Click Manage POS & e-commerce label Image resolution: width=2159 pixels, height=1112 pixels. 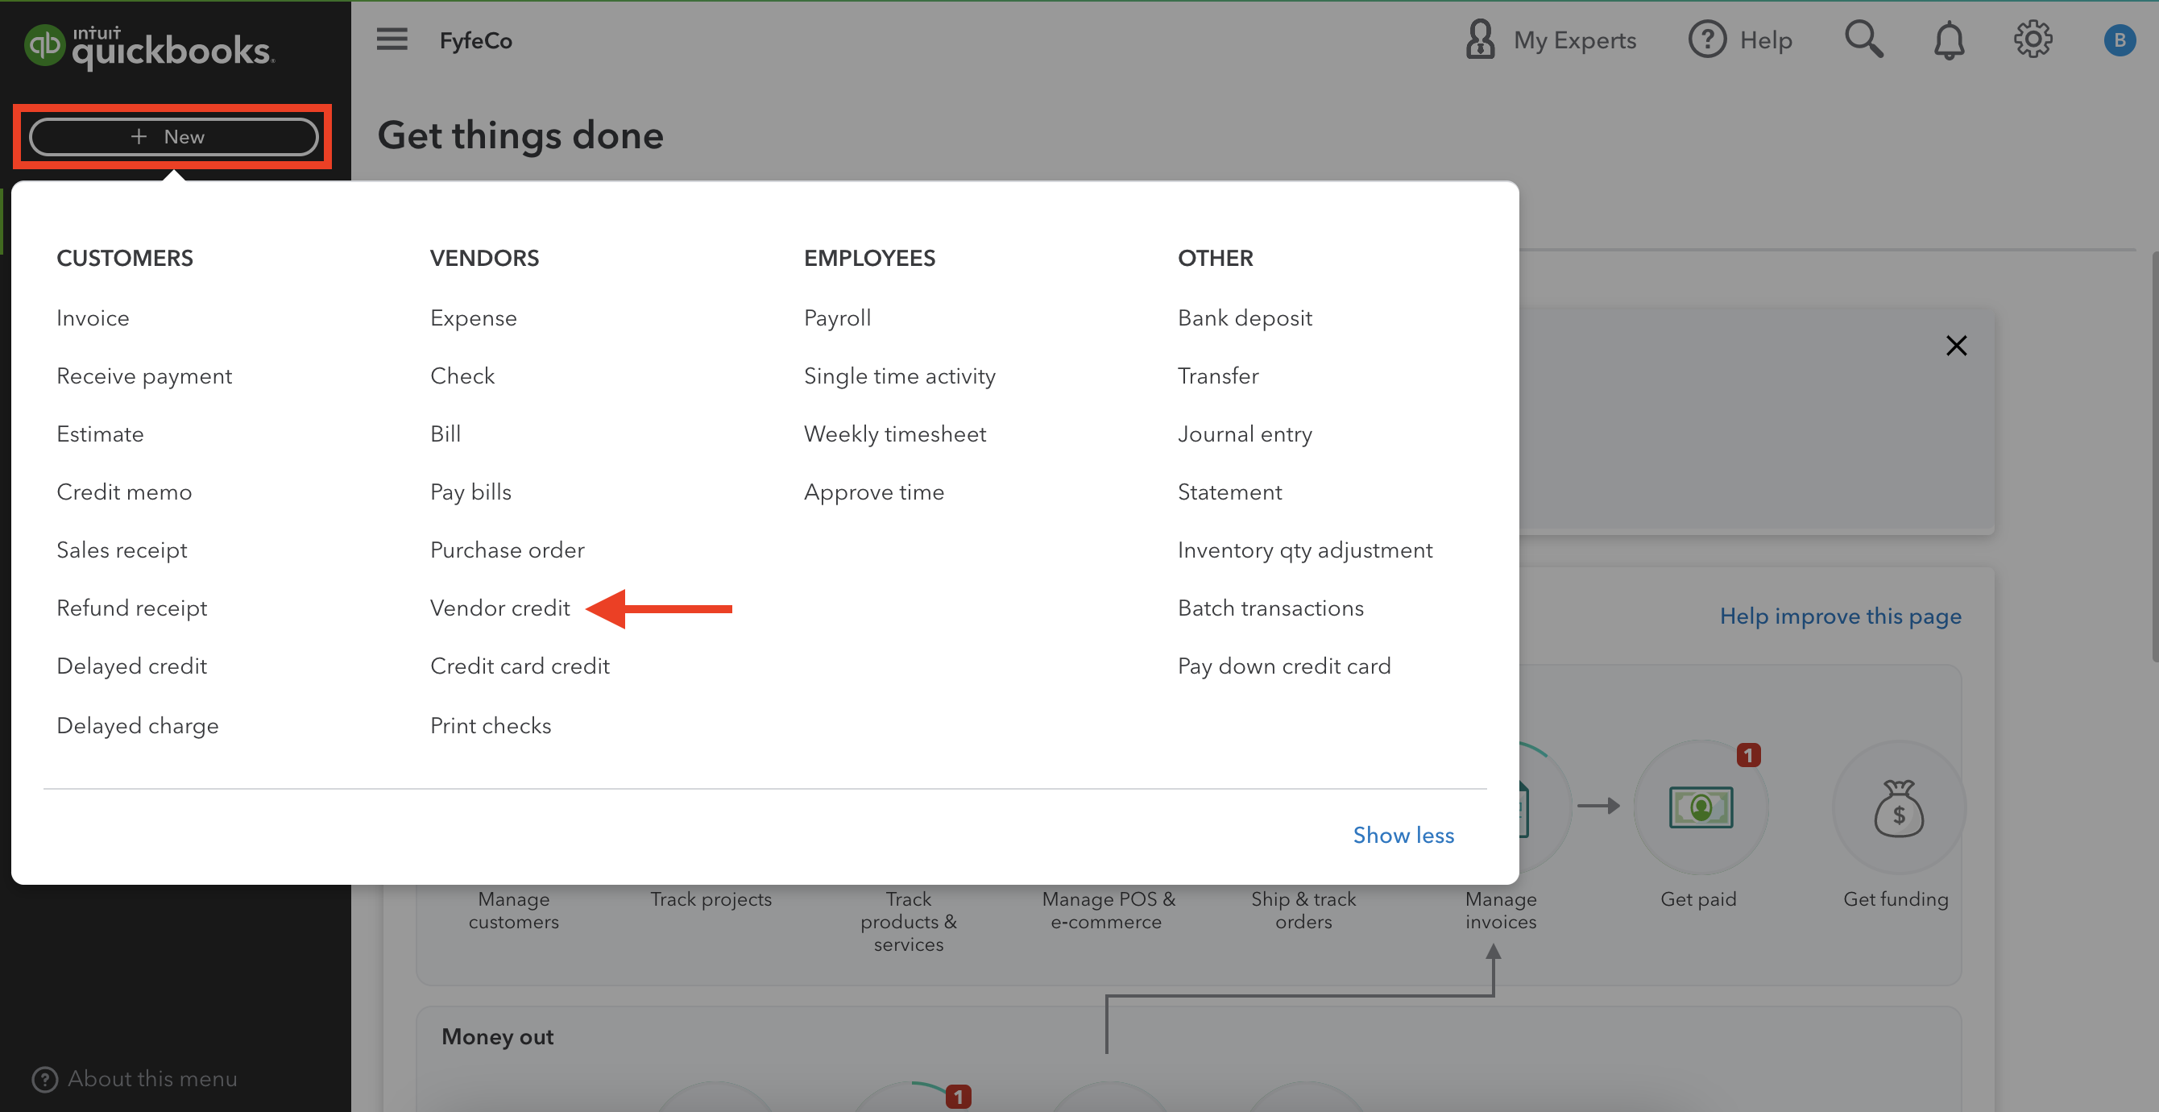point(1108,910)
